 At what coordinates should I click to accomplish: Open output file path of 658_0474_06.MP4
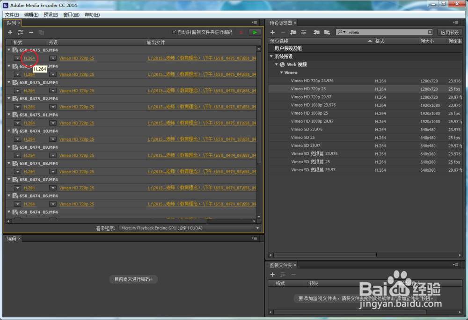coord(202,204)
